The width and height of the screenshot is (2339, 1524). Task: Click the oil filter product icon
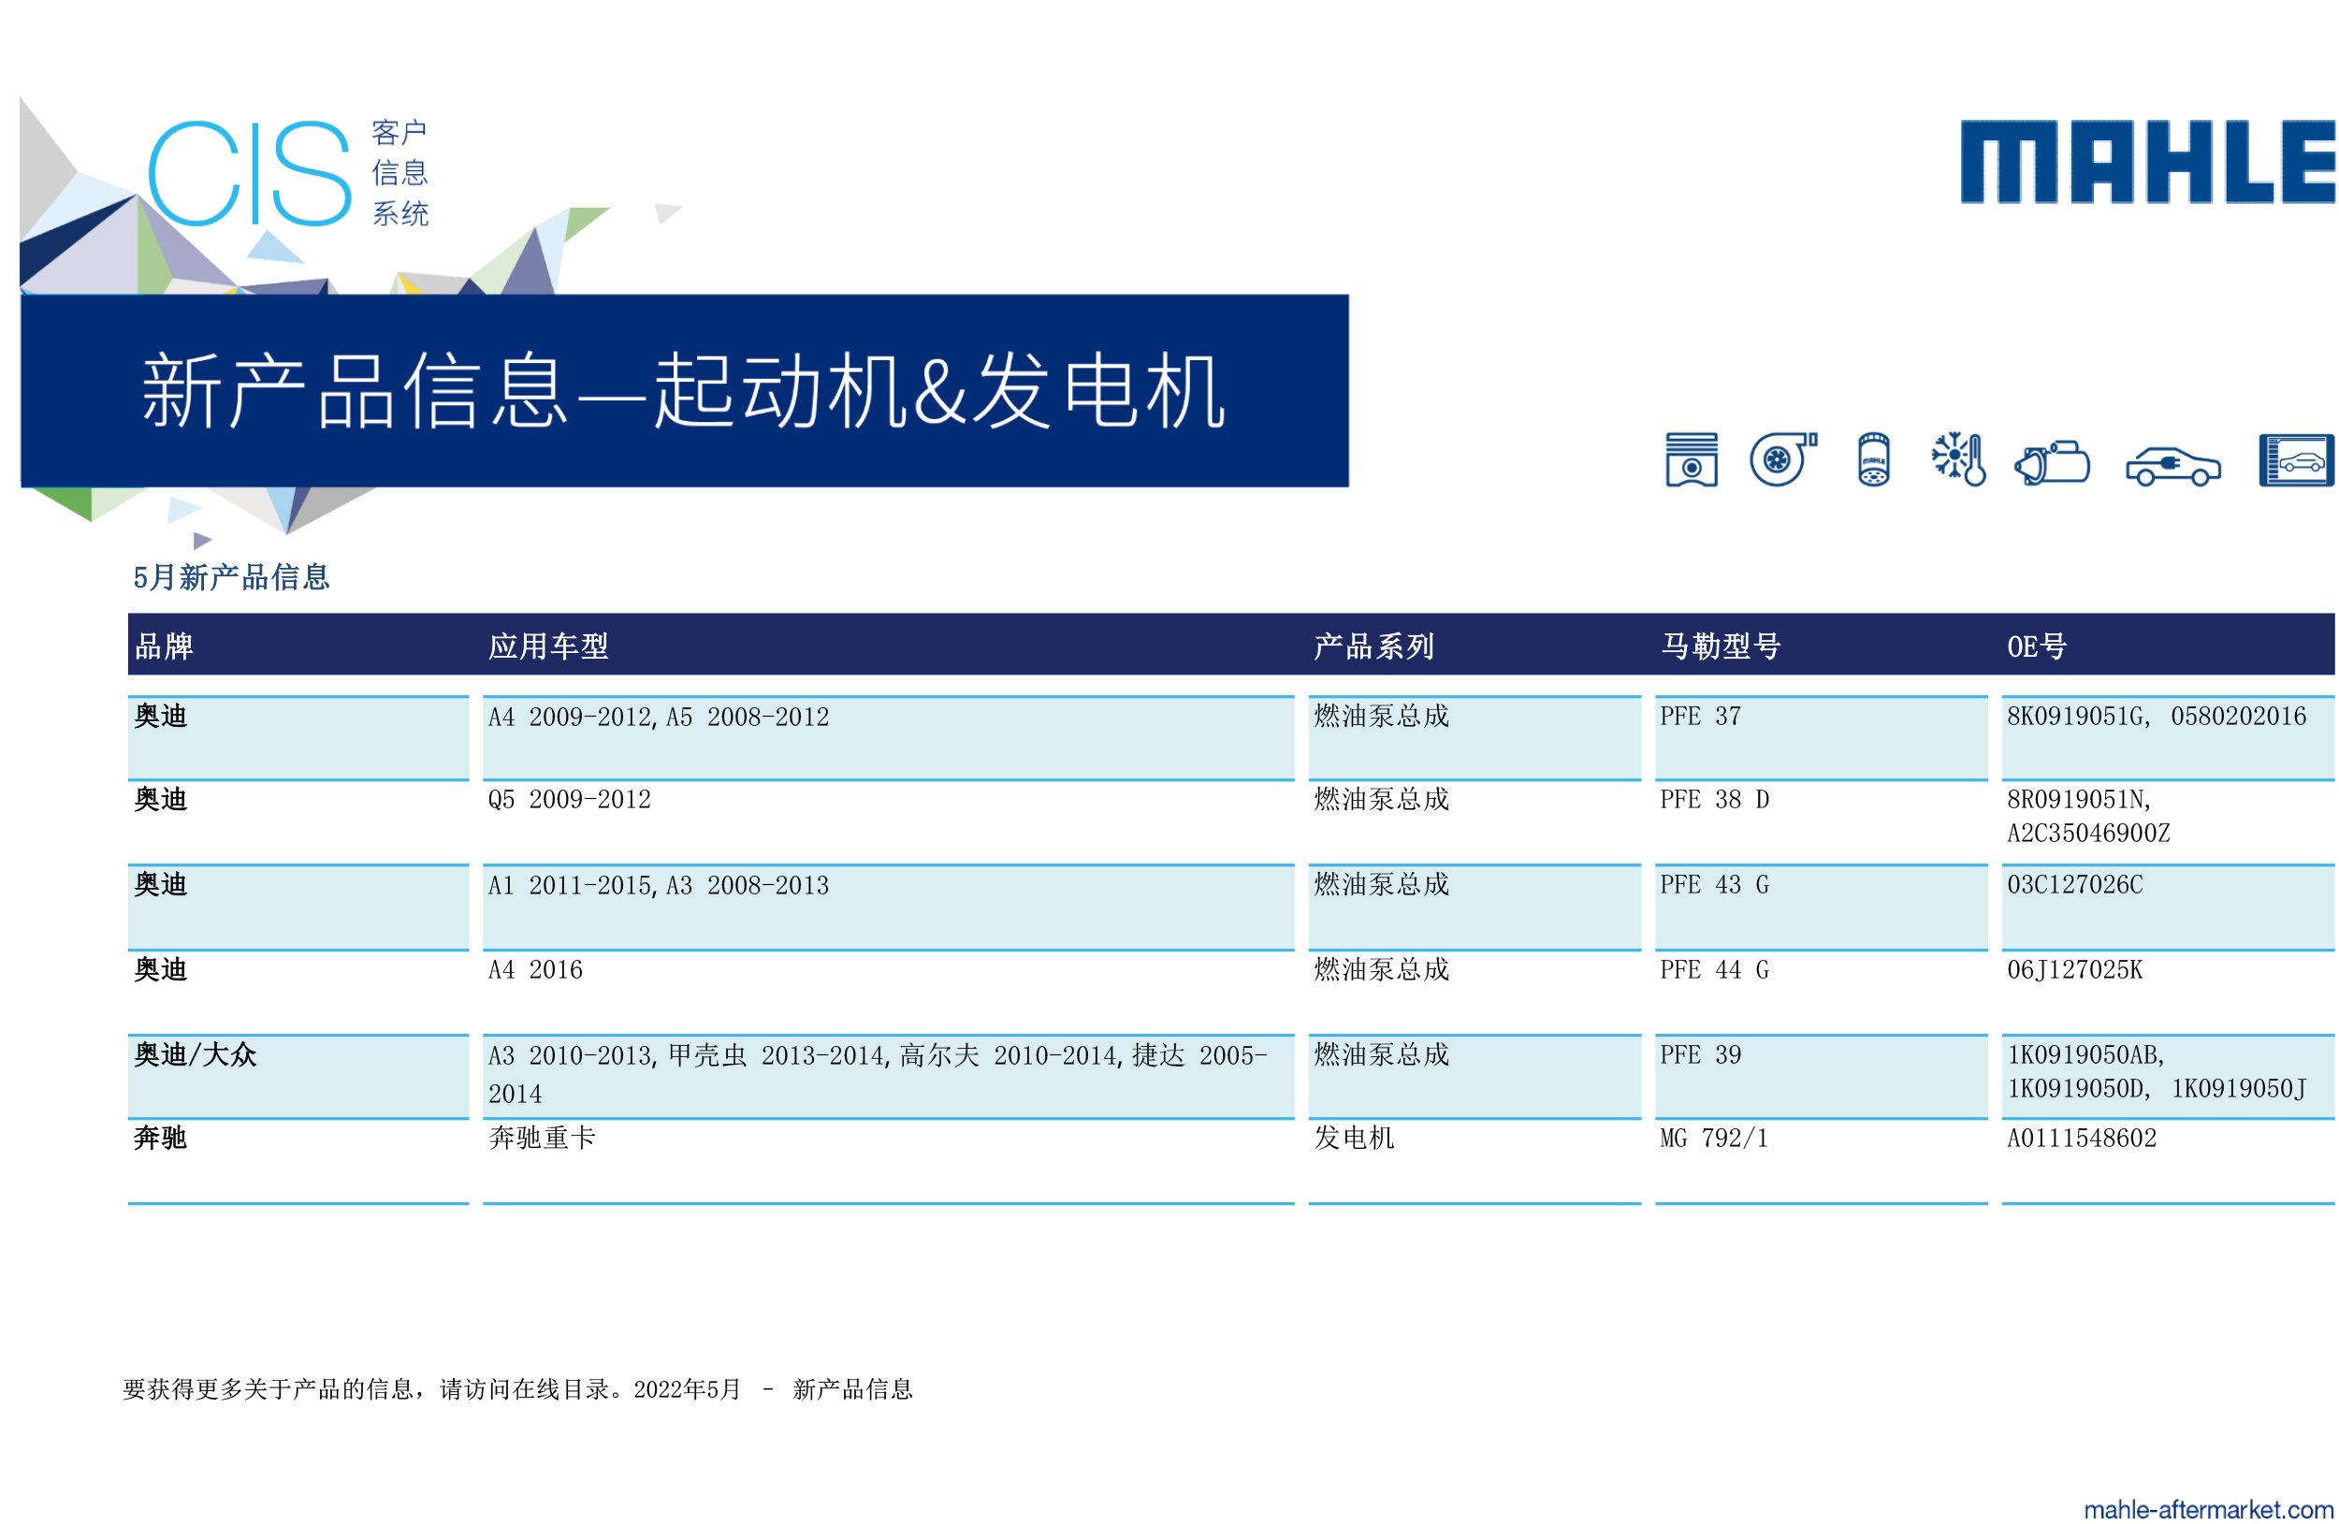point(1873,458)
